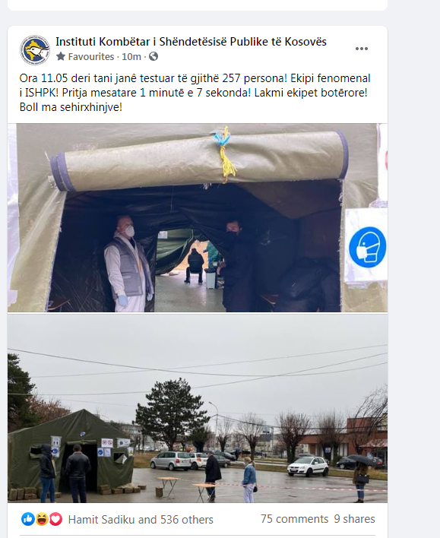Open the 75 comments link
Screen dimensions: 440x538
pyautogui.click(x=295, y=519)
